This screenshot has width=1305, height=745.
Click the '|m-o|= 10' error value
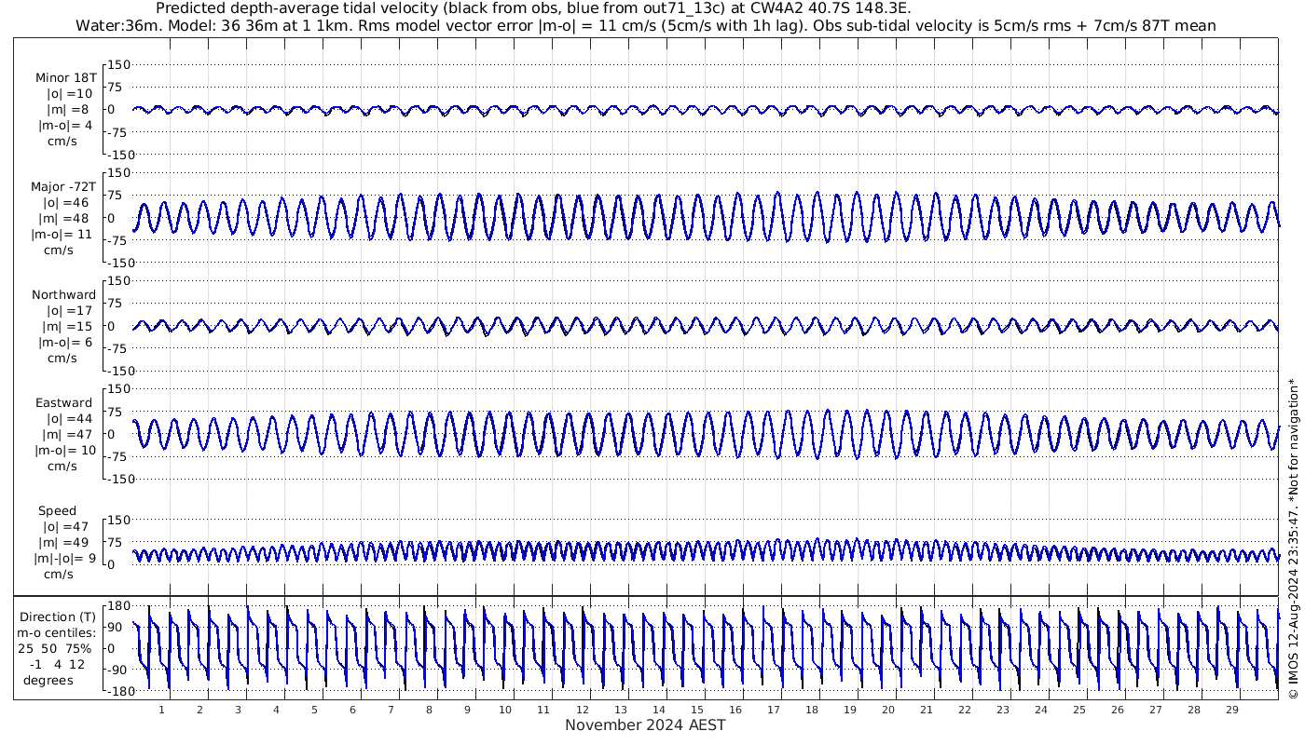(x=65, y=451)
